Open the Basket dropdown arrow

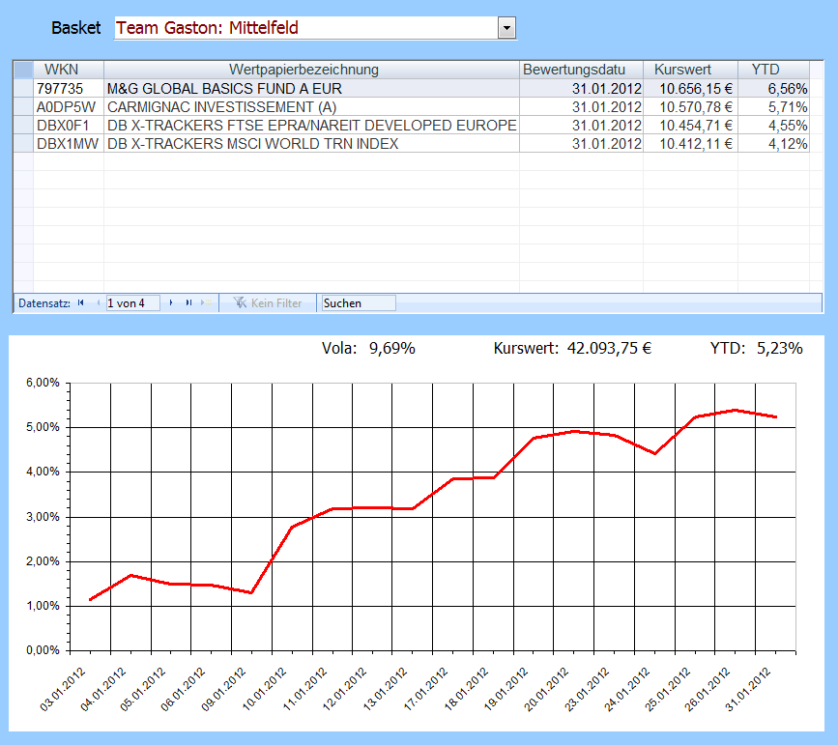click(x=506, y=28)
